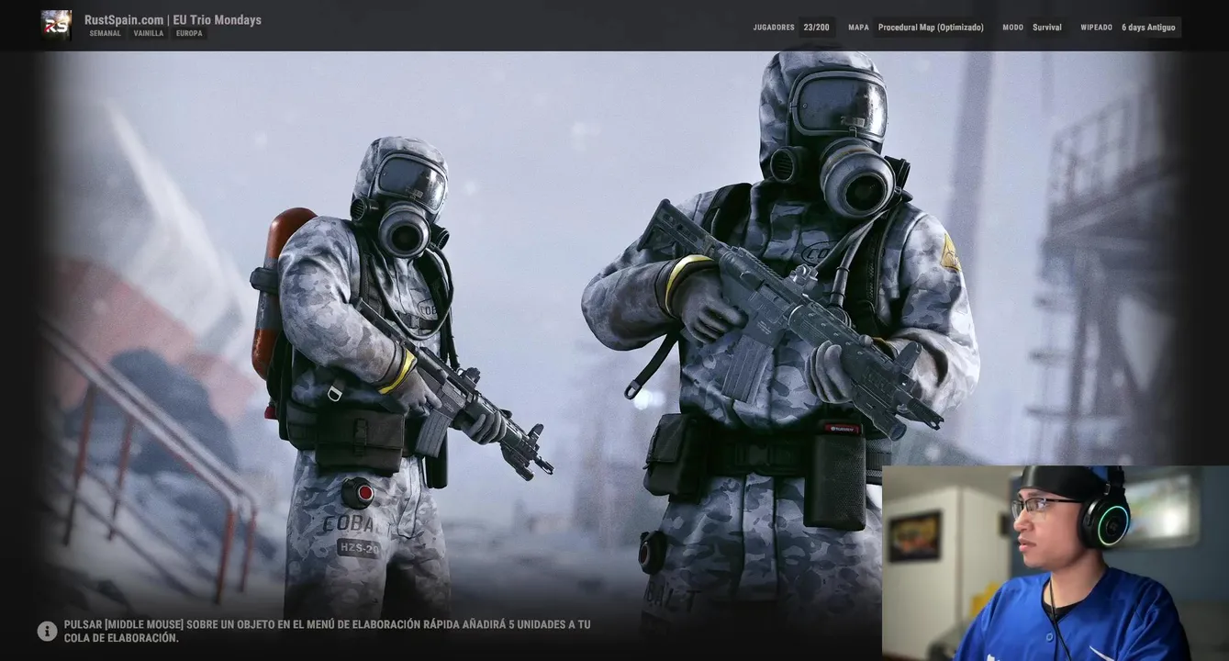Click the info icon beside the loading tip

[x=47, y=631]
